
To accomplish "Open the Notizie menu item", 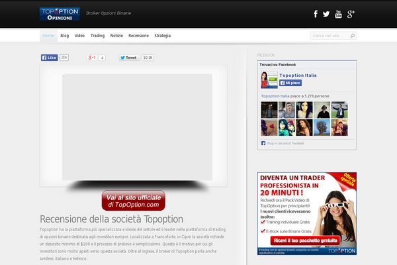I will [x=116, y=36].
